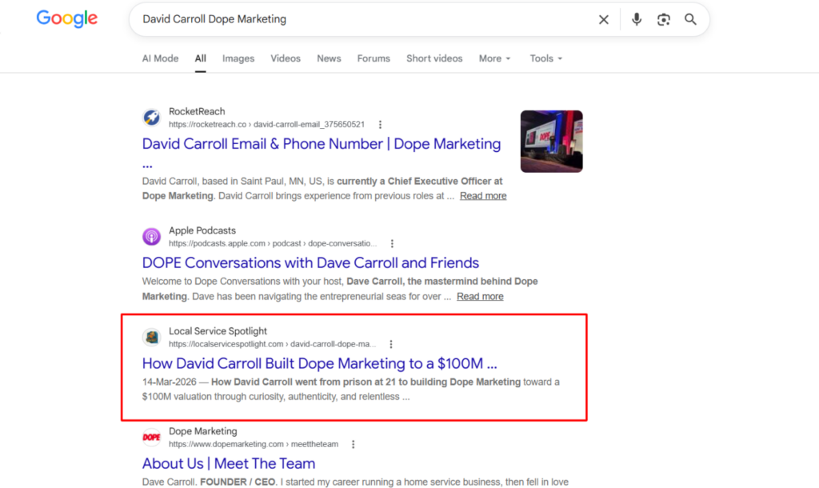Go to the News tab
The width and height of the screenshot is (819, 488).
(x=329, y=58)
